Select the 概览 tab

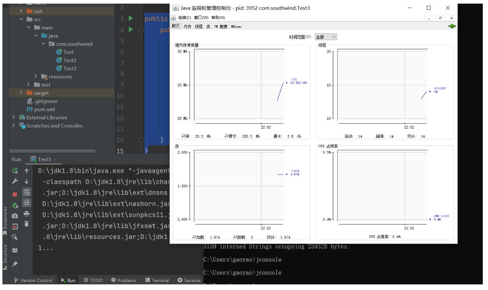coord(176,26)
